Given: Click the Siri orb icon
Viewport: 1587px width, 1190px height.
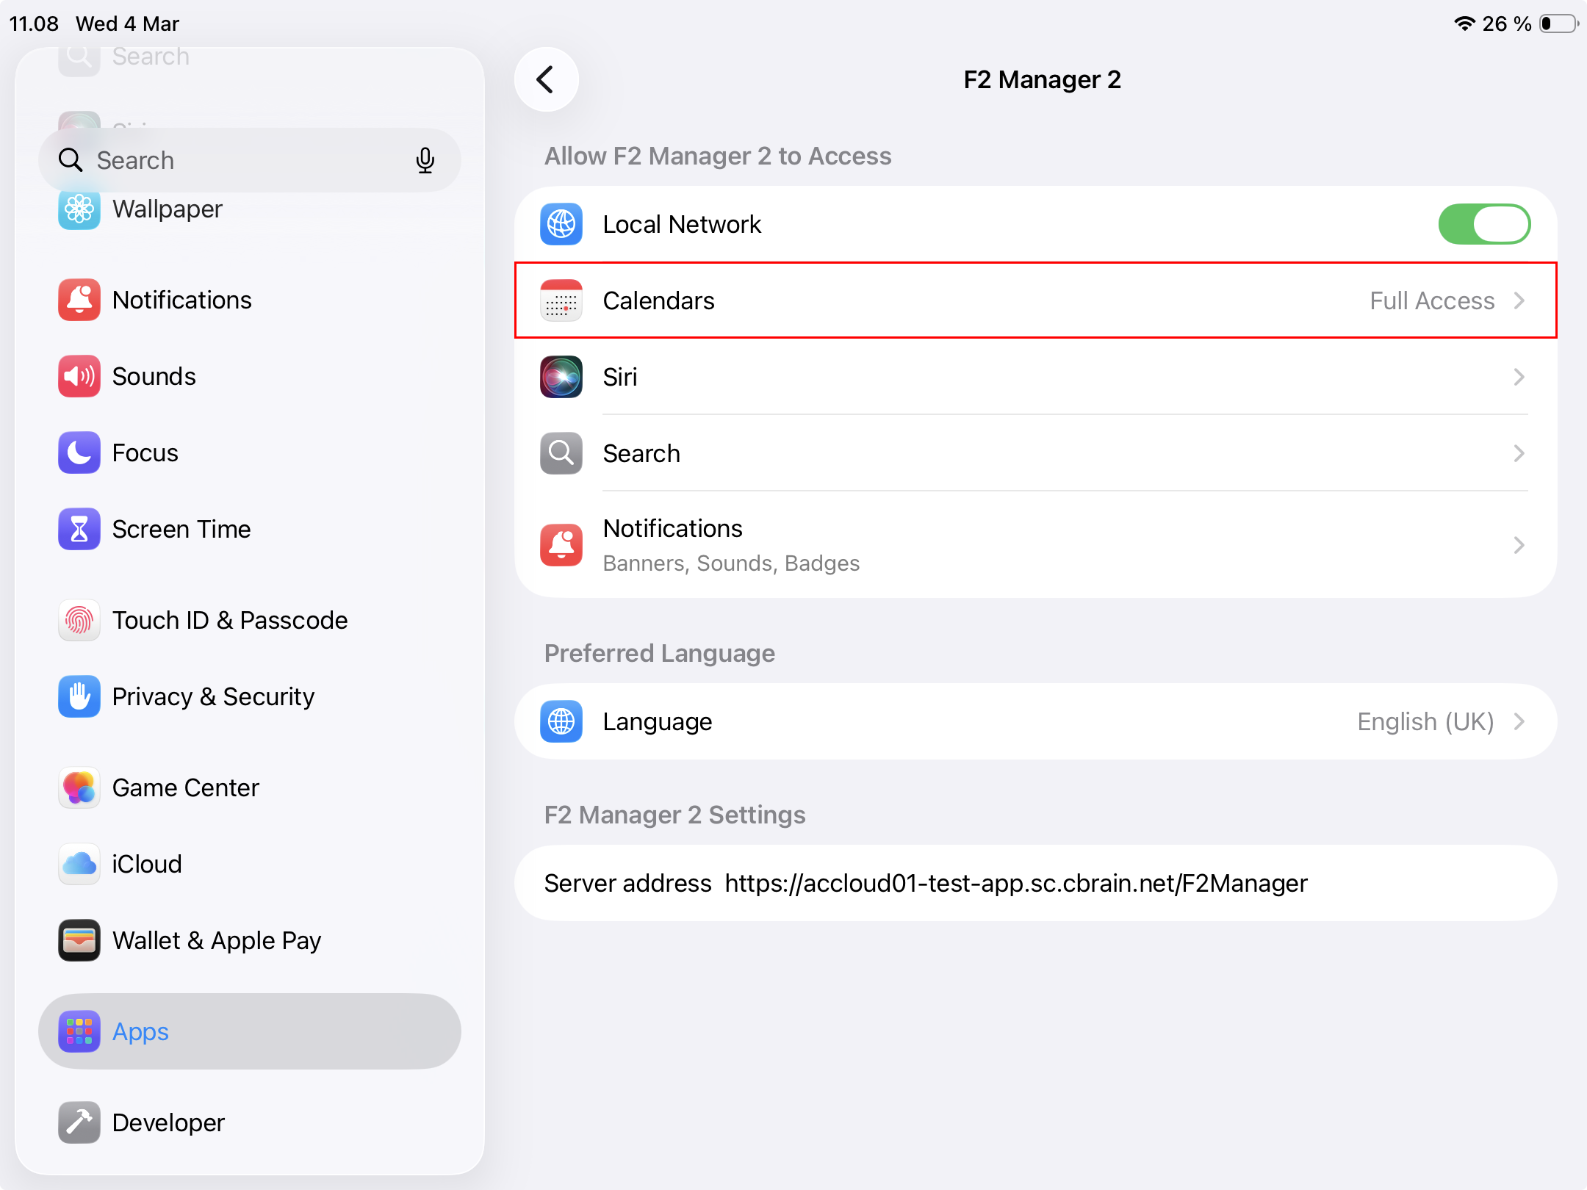Looking at the screenshot, I should point(561,377).
